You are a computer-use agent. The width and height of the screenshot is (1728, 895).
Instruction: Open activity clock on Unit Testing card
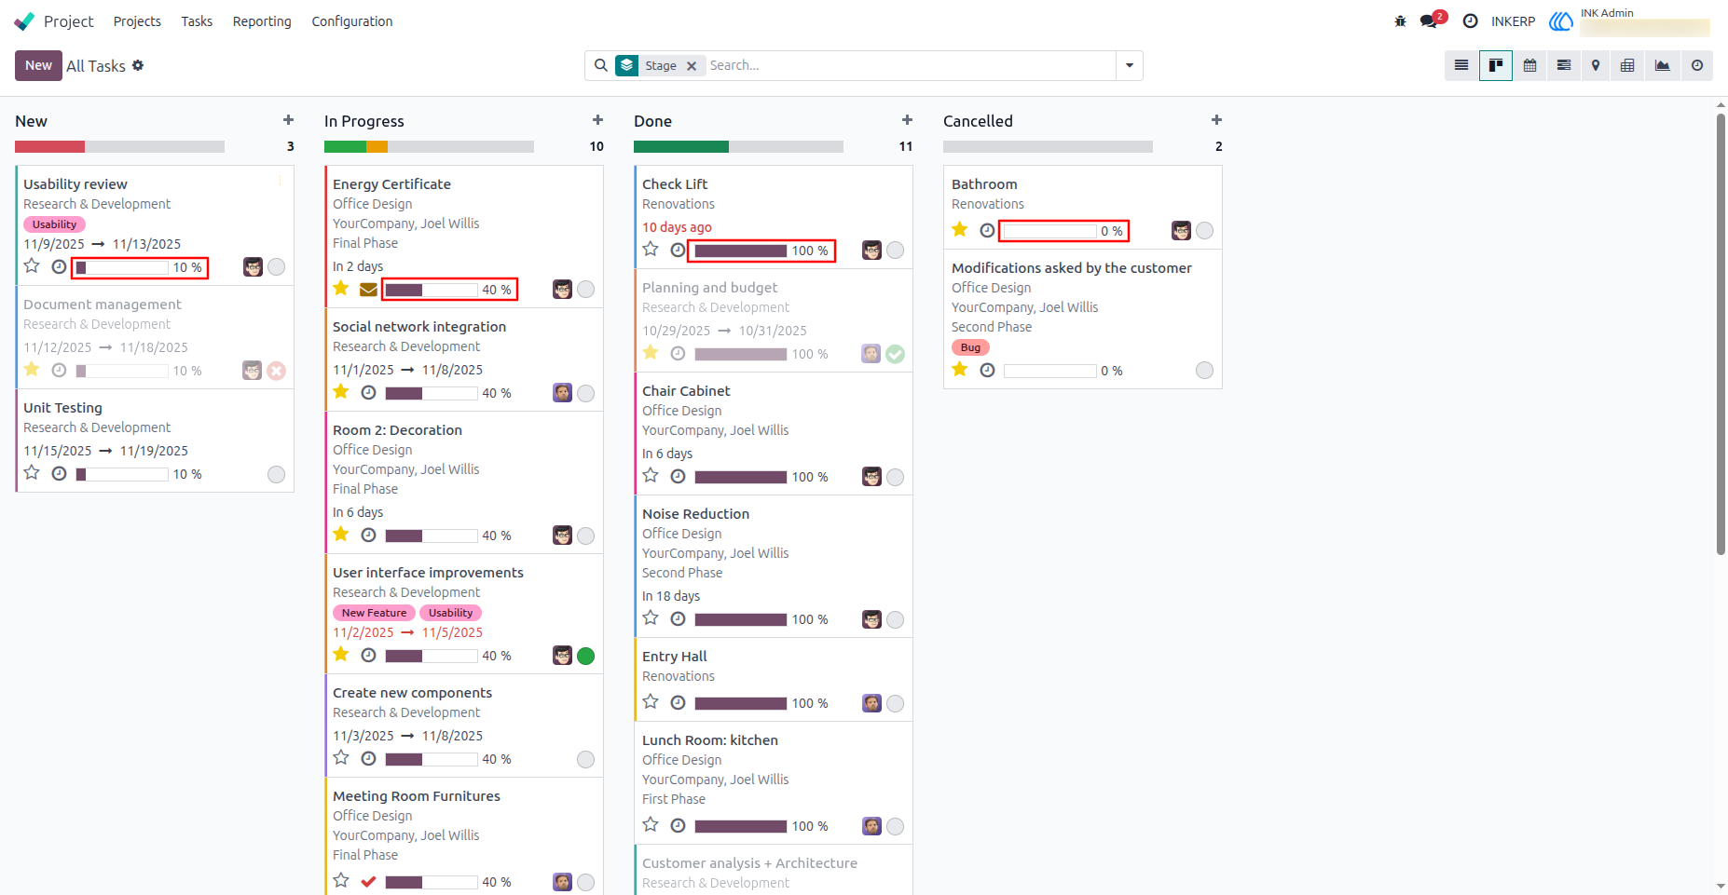click(59, 474)
